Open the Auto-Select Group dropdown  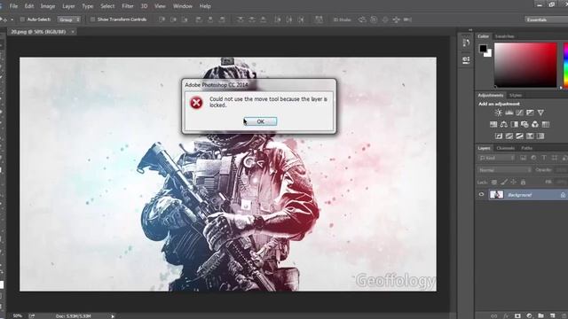(x=69, y=19)
